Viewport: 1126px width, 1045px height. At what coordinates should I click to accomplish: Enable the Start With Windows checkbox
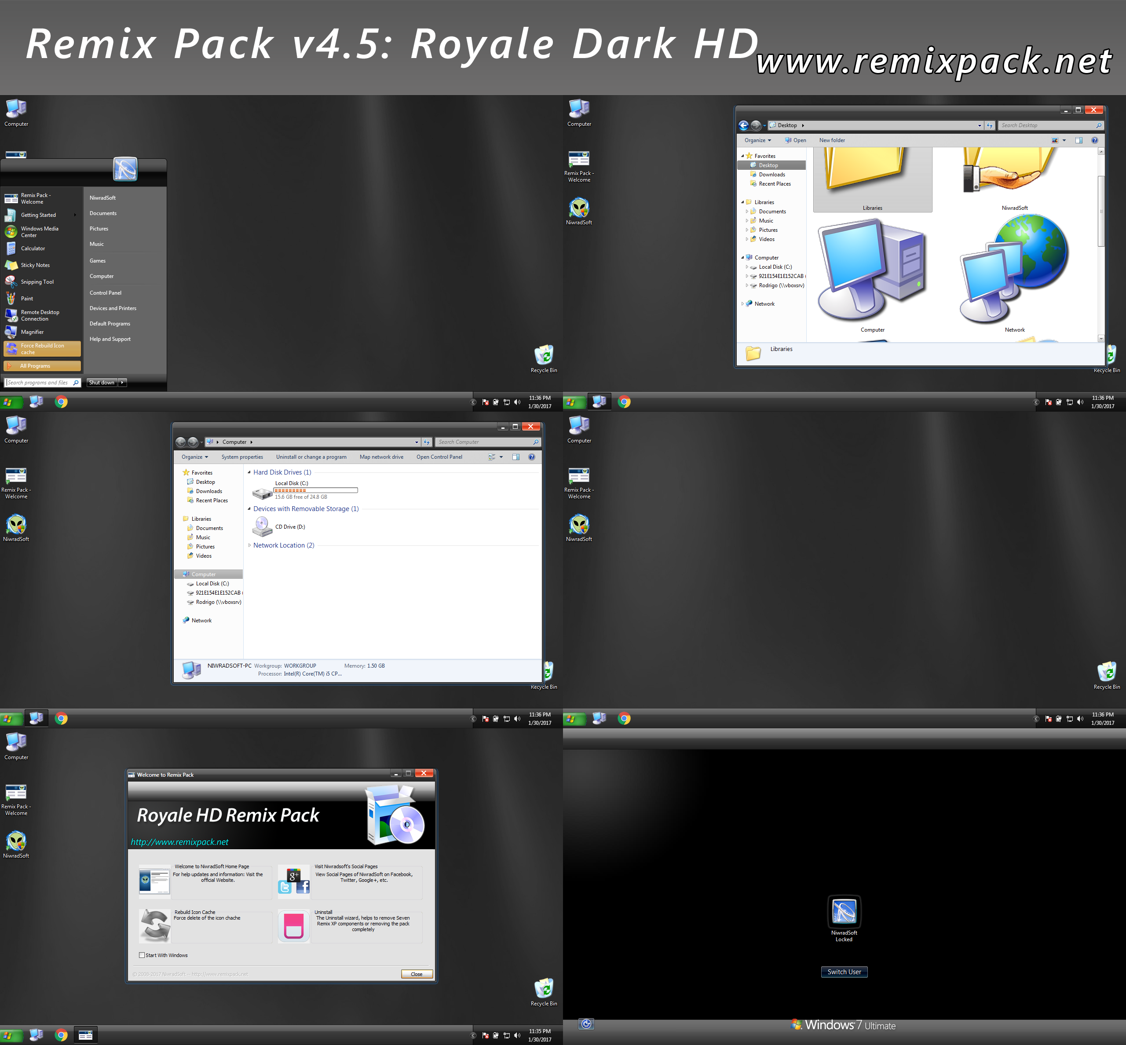click(x=142, y=955)
